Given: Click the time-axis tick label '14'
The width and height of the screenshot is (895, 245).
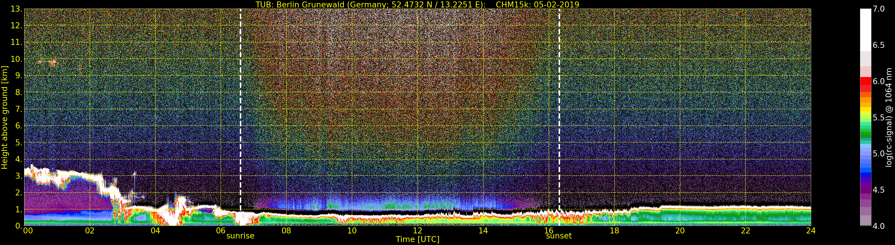Looking at the screenshot, I should 483,230.
